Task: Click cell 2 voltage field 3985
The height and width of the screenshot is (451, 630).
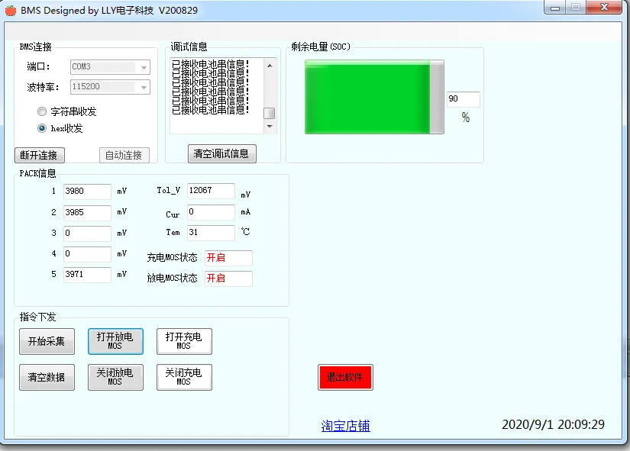Action: [87, 212]
